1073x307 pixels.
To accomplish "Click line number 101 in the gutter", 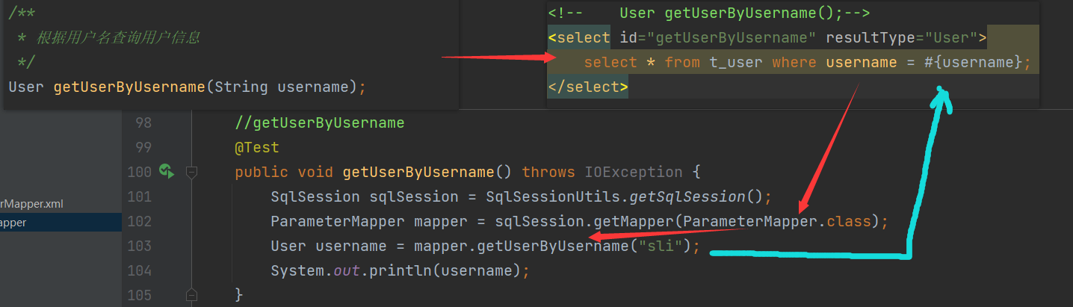I will click(140, 196).
